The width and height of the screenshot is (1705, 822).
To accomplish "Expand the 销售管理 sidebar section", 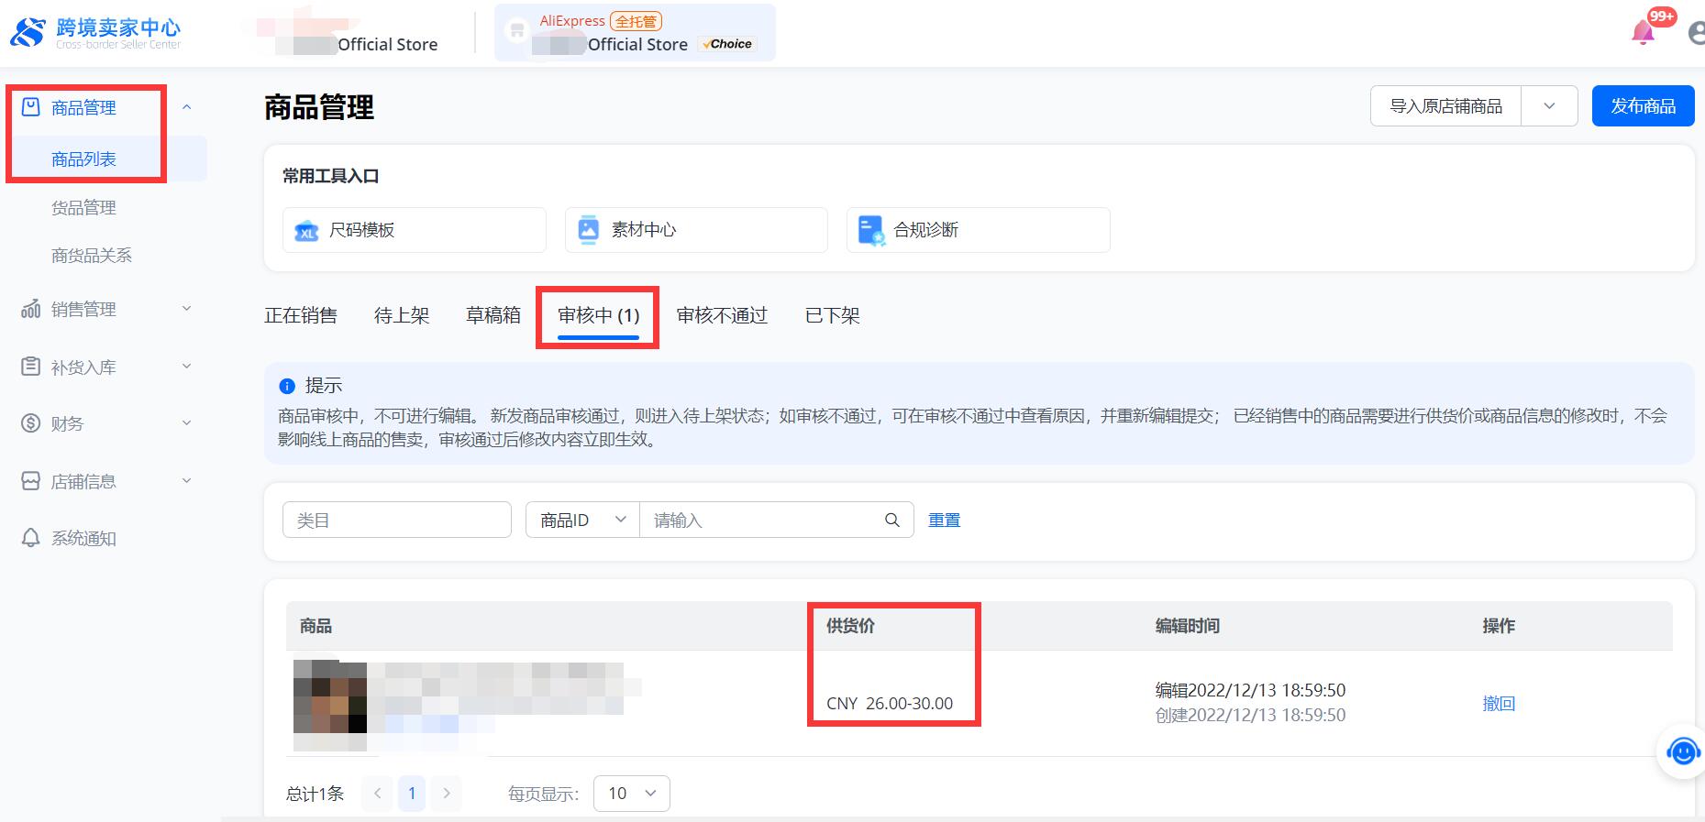I will [187, 309].
